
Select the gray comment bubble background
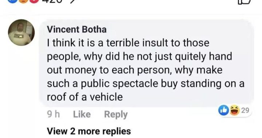coord(146,64)
